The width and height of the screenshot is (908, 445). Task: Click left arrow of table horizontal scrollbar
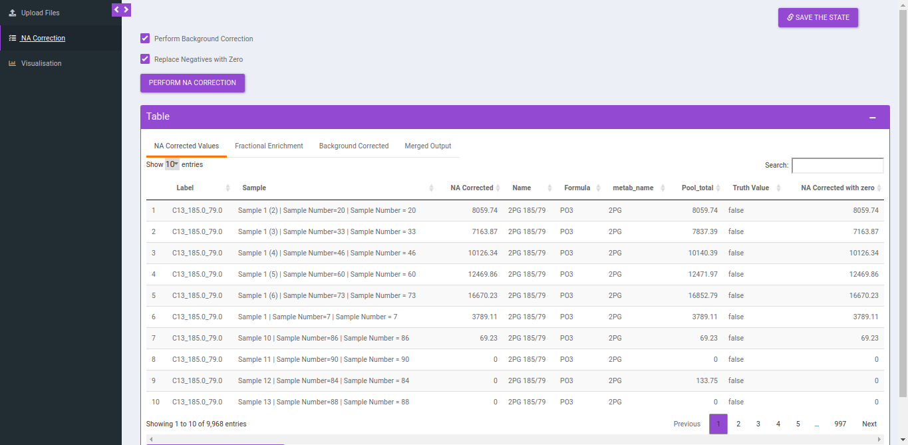[150, 440]
